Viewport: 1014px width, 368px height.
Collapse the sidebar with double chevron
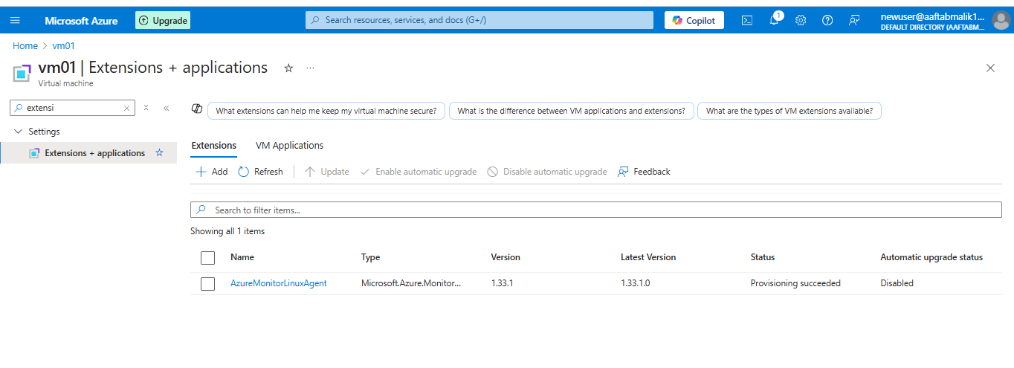tap(166, 108)
